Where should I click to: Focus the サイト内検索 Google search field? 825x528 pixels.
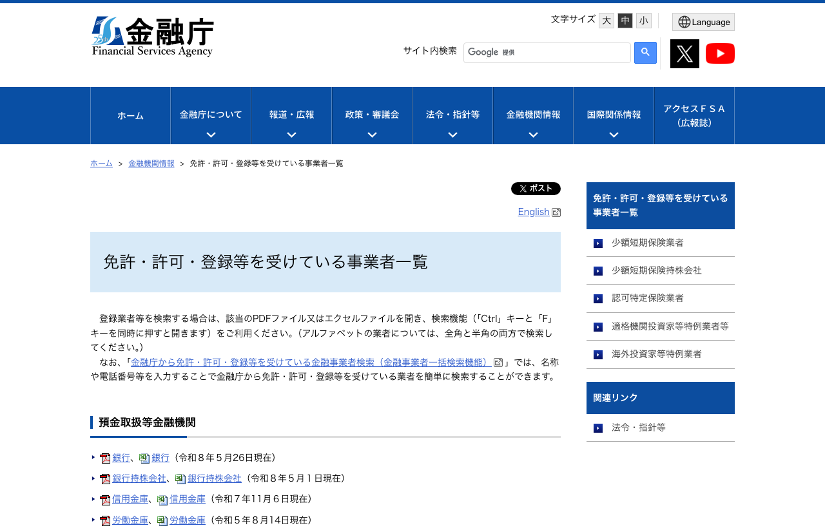pyautogui.click(x=547, y=53)
